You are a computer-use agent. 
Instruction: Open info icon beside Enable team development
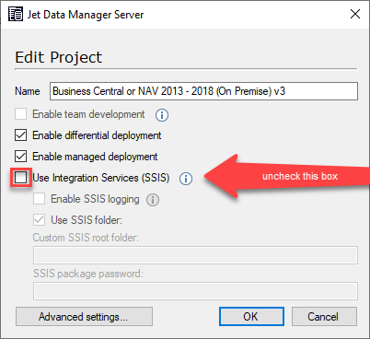coord(162,115)
